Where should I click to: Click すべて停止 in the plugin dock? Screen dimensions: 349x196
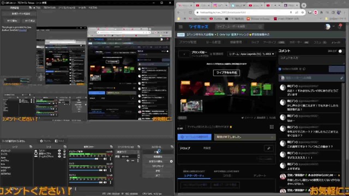click(x=29, y=21)
